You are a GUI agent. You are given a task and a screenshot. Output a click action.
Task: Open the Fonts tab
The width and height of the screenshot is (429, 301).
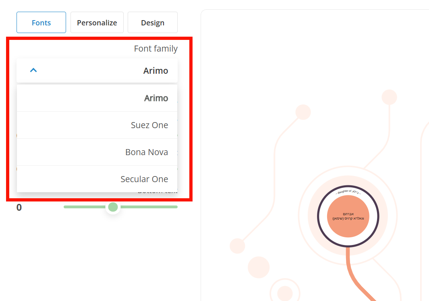(x=41, y=23)
